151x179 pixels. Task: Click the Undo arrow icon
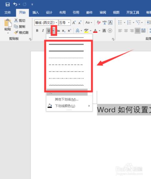15,4
